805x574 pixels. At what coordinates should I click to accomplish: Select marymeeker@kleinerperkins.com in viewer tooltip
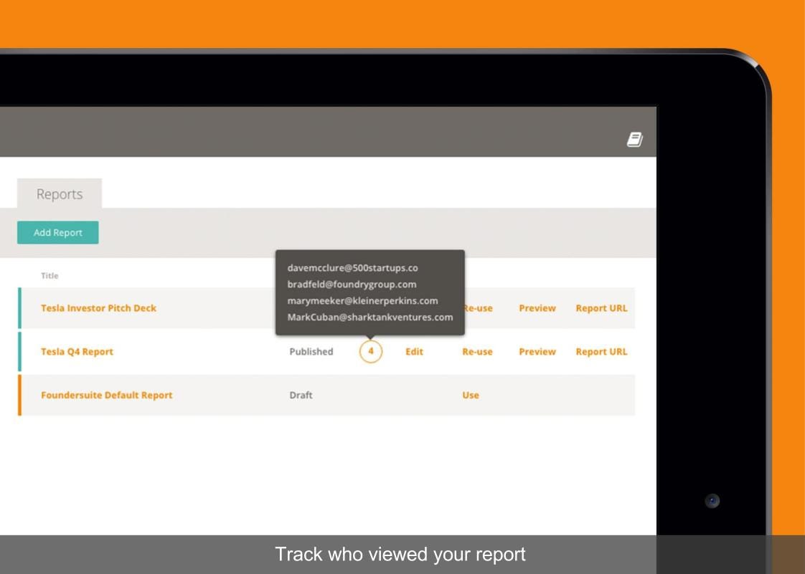coord(362,300)
